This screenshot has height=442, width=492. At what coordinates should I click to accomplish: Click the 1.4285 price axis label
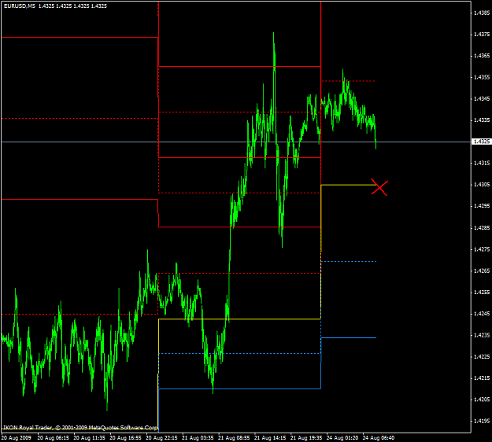click(x=482, y=228)
